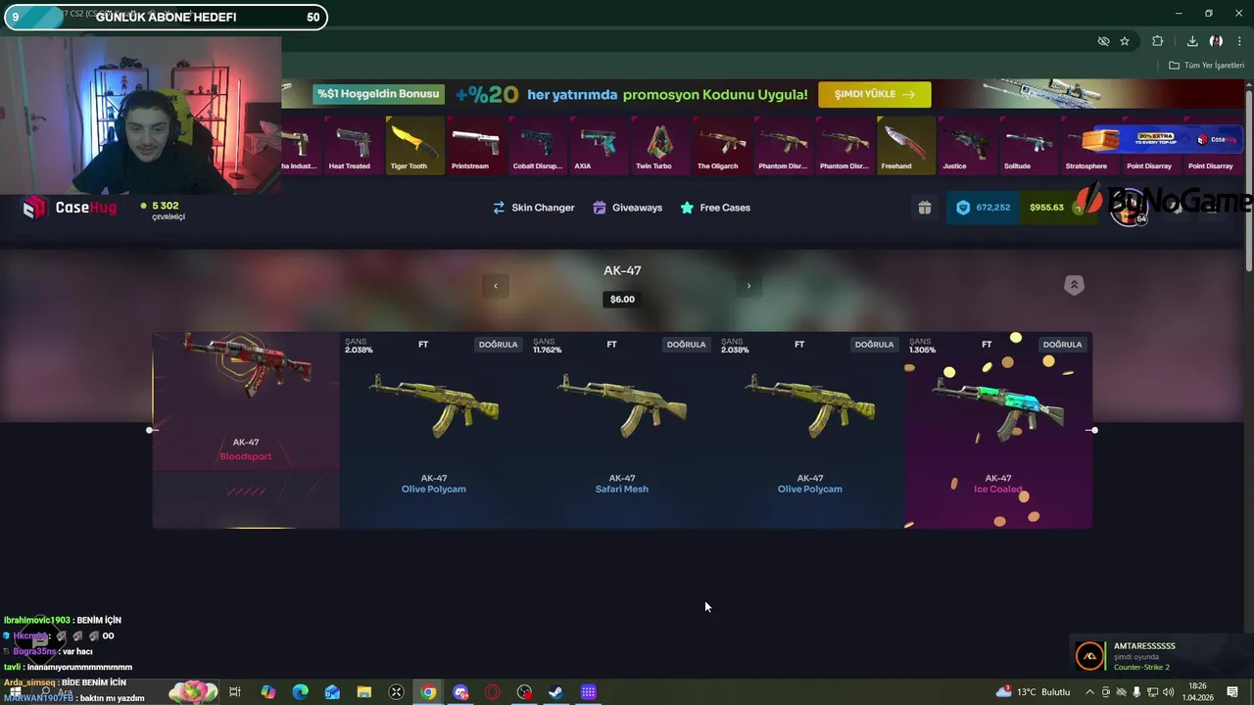Click the left carousel edge handle

tap(151, 430)
